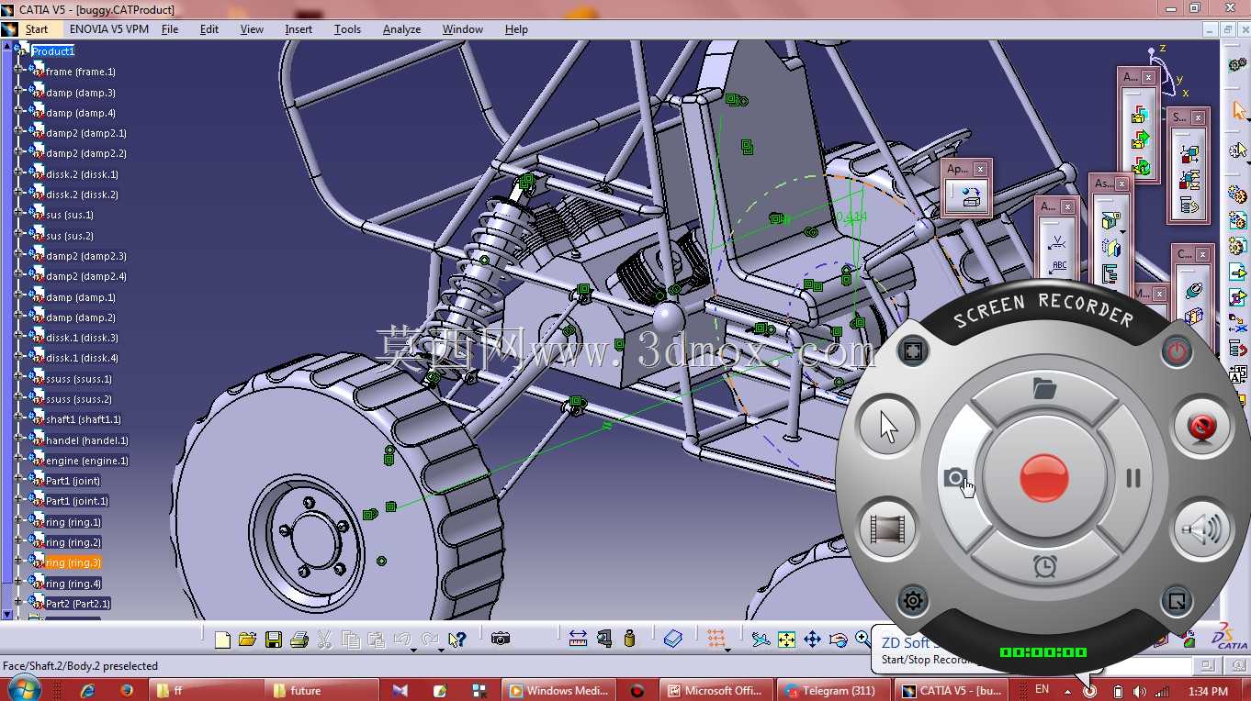The image size is (1251, 701).
Task: Toggle webcam capture in Screen Recorder
Action: (1201, 428)
